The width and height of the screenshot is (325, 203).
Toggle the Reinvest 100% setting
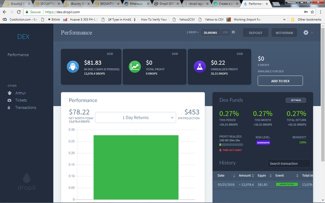[303, 143]
